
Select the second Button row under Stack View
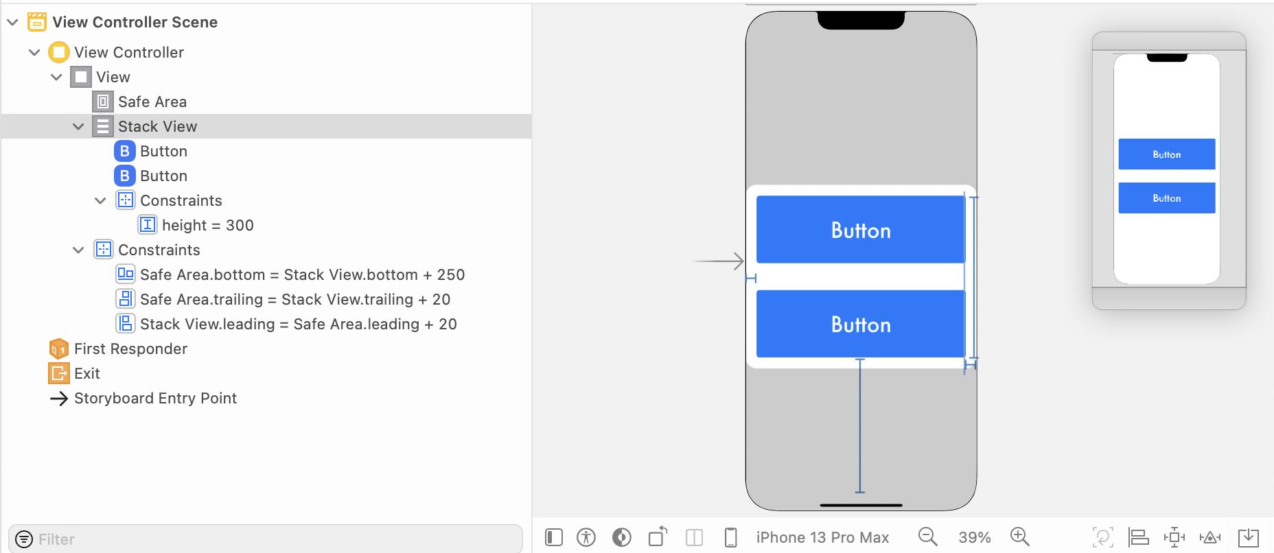(266, 176)
